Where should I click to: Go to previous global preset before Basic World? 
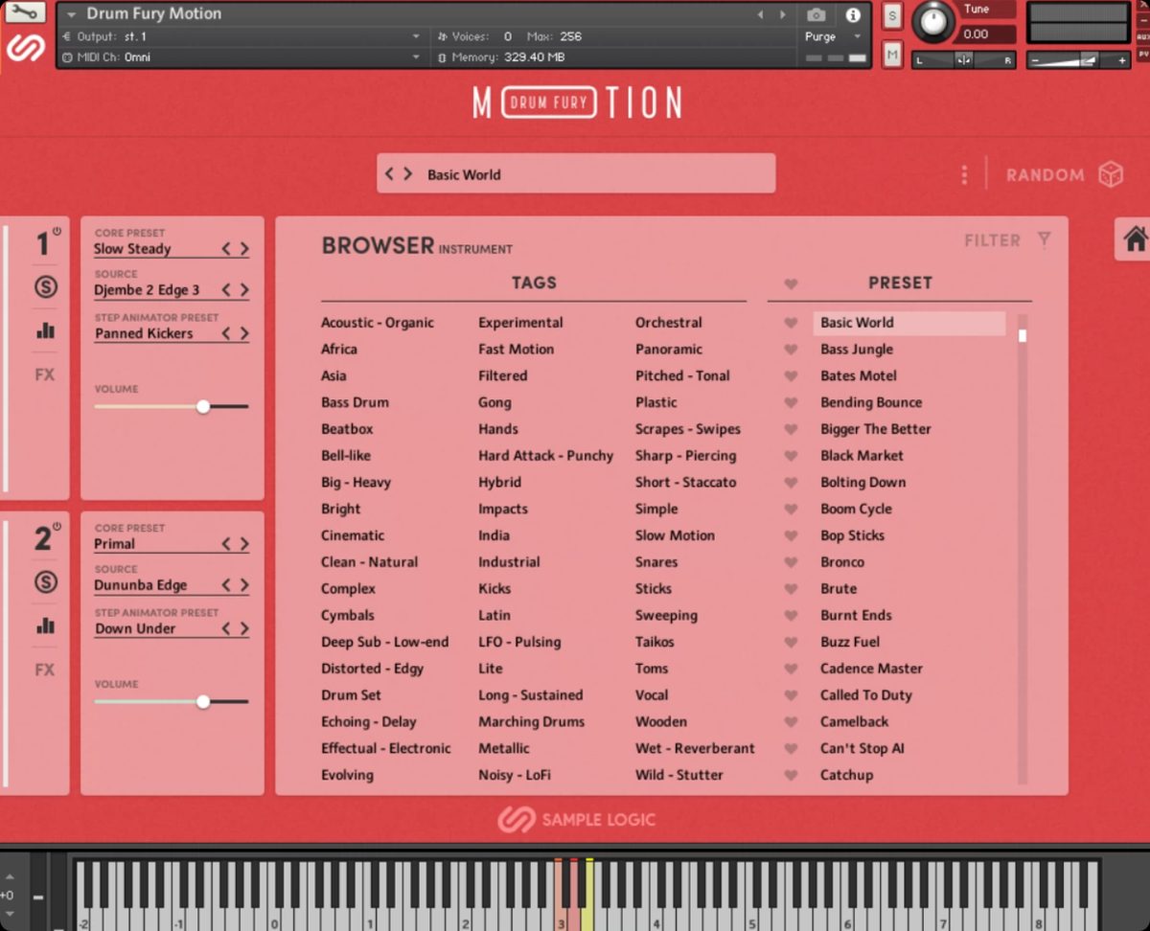pyautogui.click(x=389, y=174)
